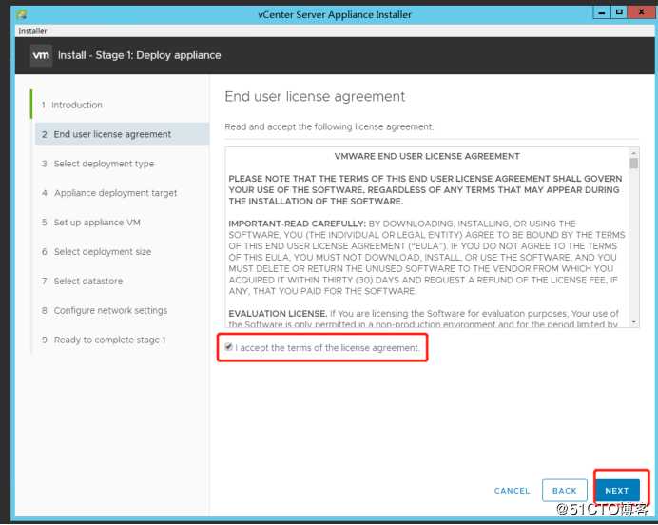Click the VMWARE END USER LICENSE AGREEMENT heading
658x525 pixels.
[427, 156]
